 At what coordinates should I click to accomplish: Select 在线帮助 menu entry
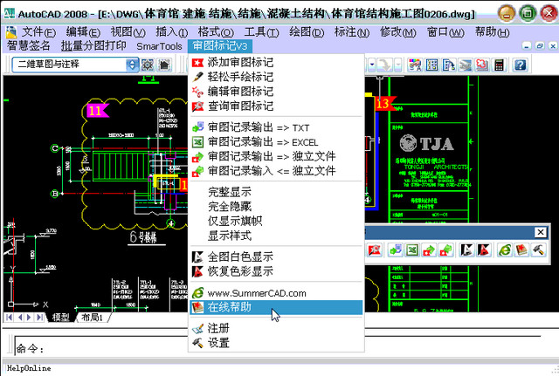pos(230,308)
